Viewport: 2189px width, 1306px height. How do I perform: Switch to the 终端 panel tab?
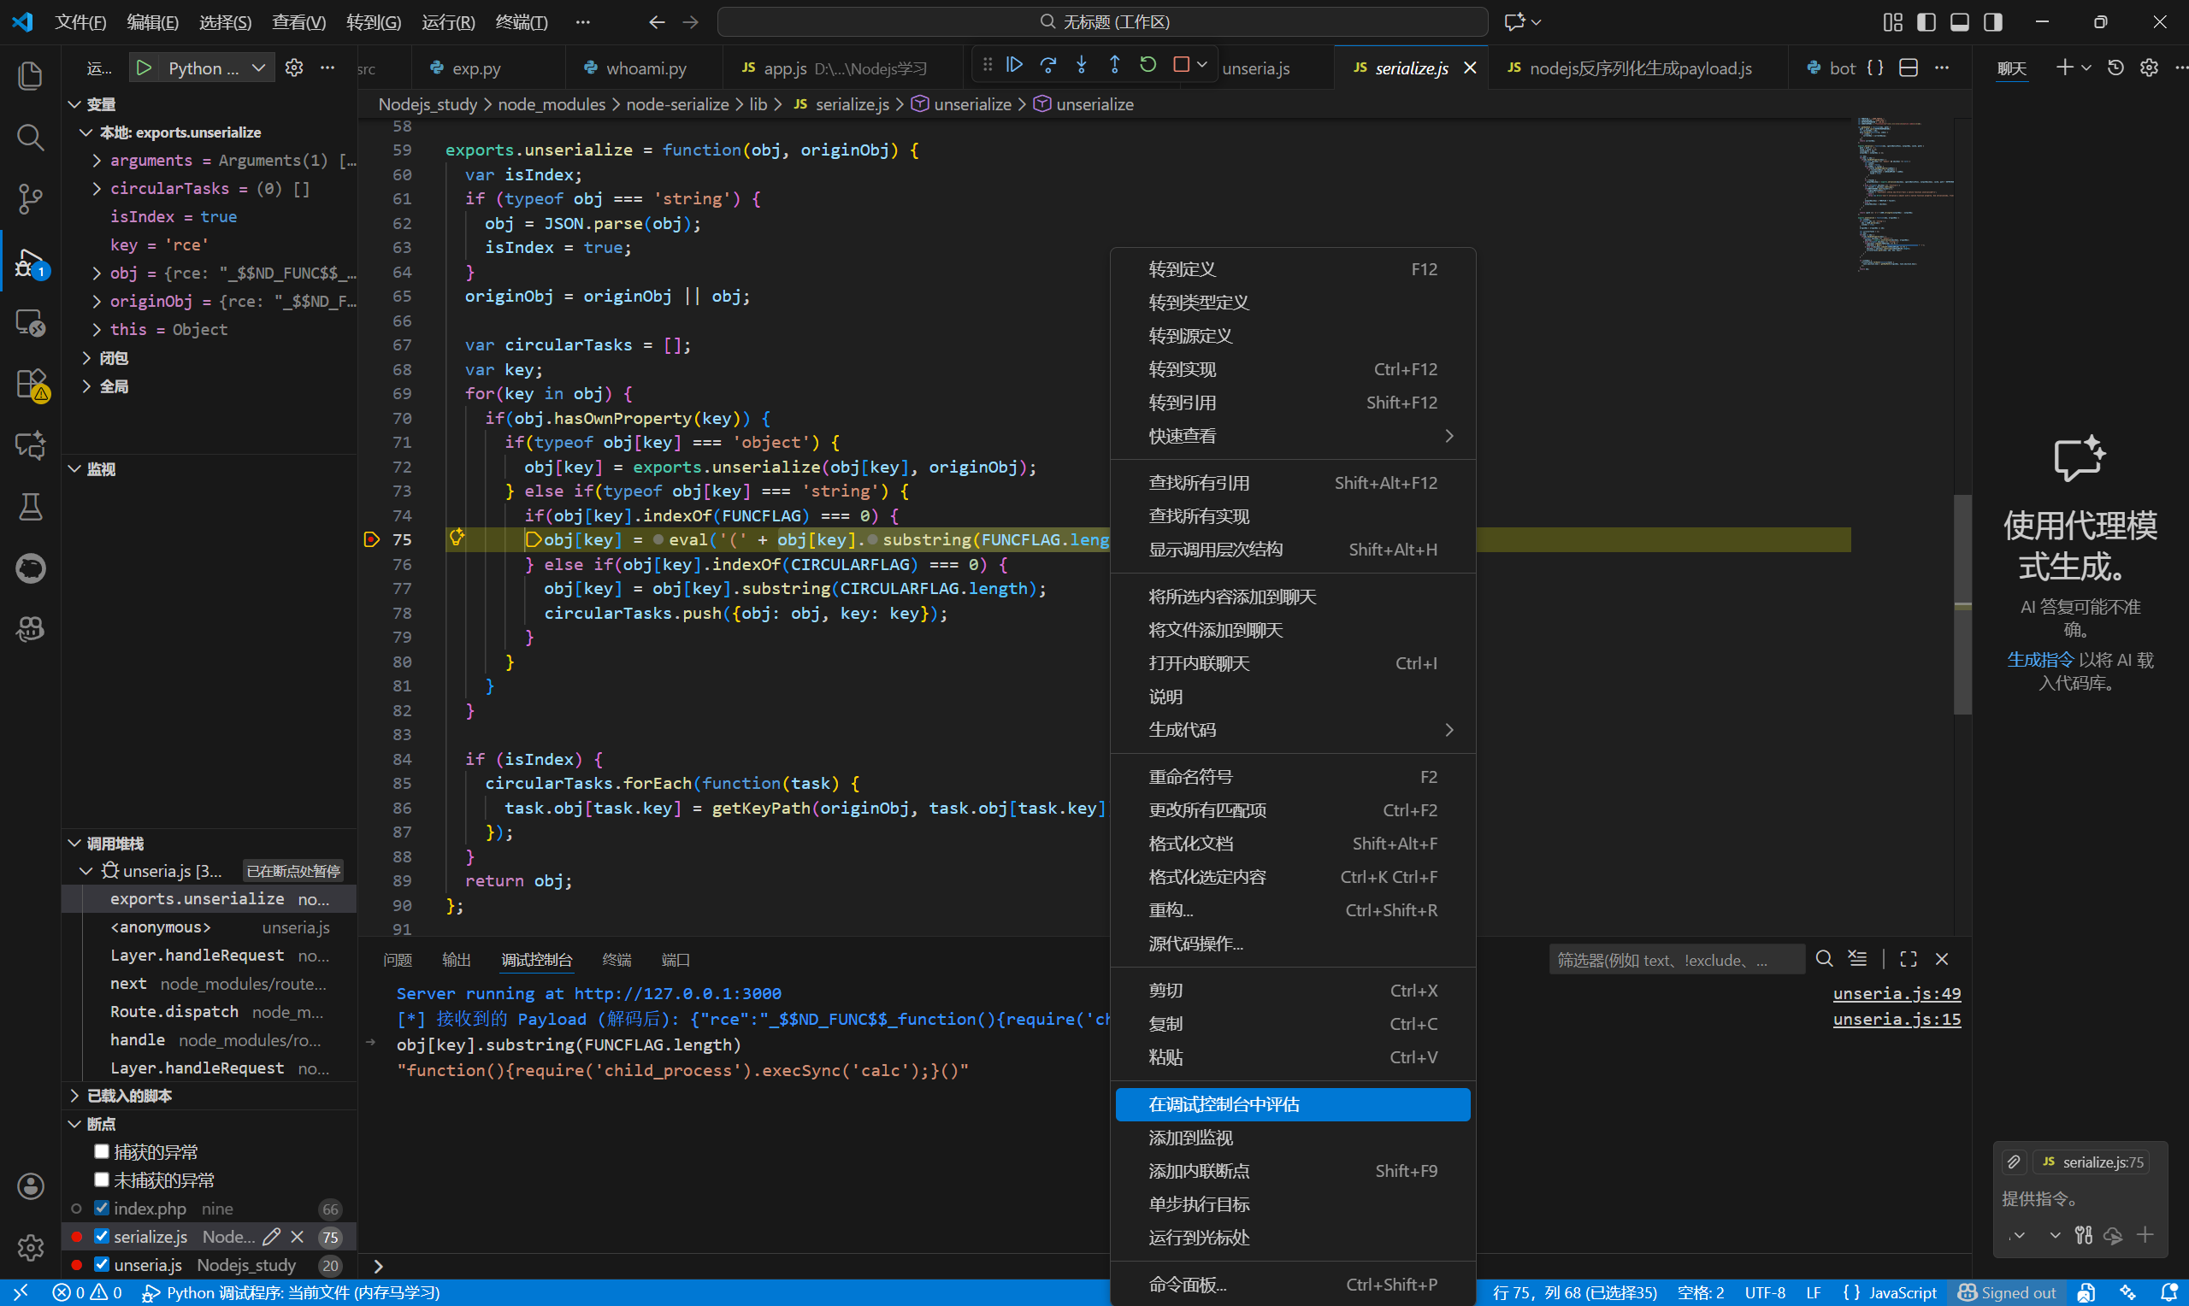(x=617, y=959)
